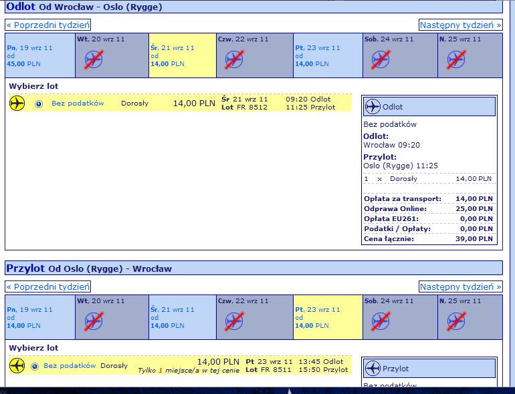Click crossed-out plane icon for departure Czw 22 wrz

click(234, 59)
